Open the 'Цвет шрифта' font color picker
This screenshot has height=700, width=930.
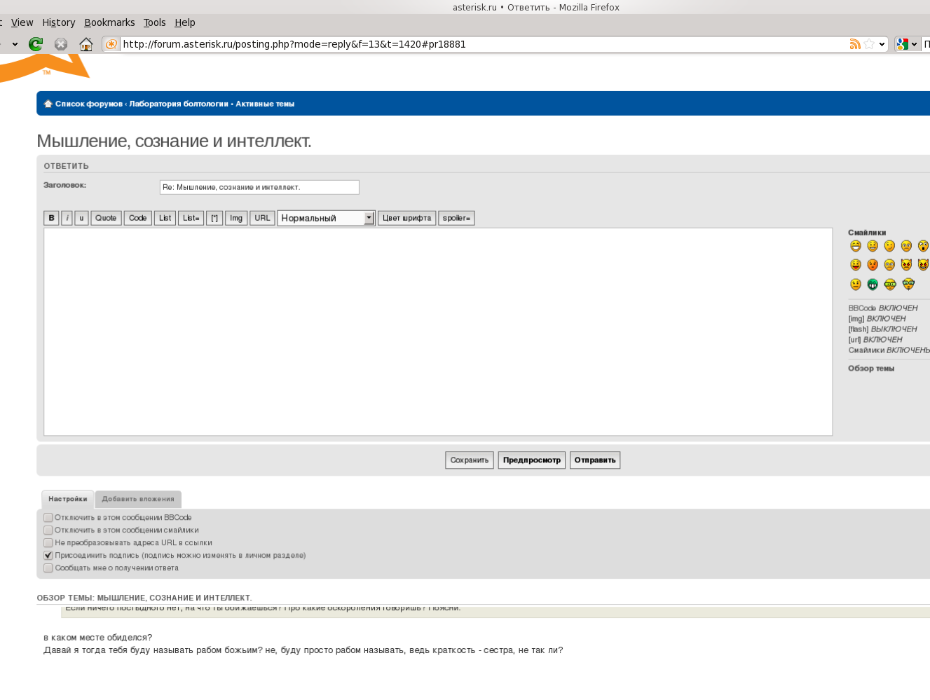click(x=406, y=218)
